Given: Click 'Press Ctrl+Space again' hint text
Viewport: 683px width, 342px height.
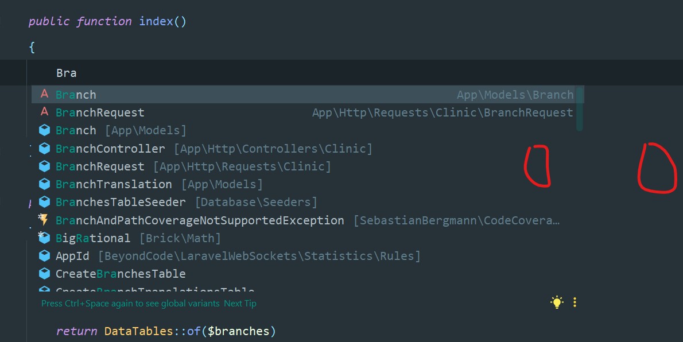Looking at the screenshot, I should pos(130,303).
